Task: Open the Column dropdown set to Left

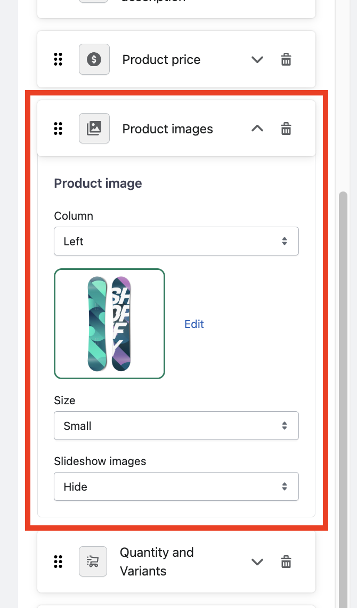Action: [176, 241]
